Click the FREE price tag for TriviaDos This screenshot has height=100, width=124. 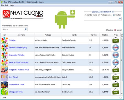click(116, 40)
